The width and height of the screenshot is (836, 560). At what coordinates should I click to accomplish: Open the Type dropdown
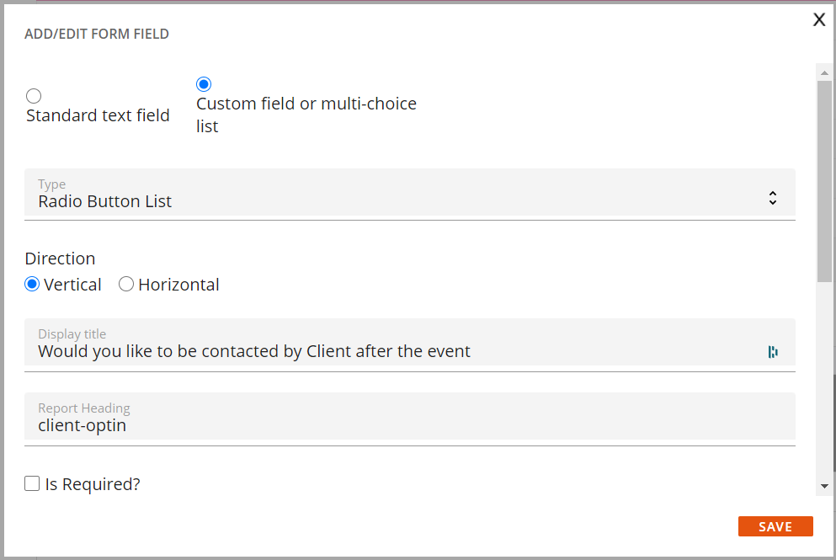[x=410, y=194]
